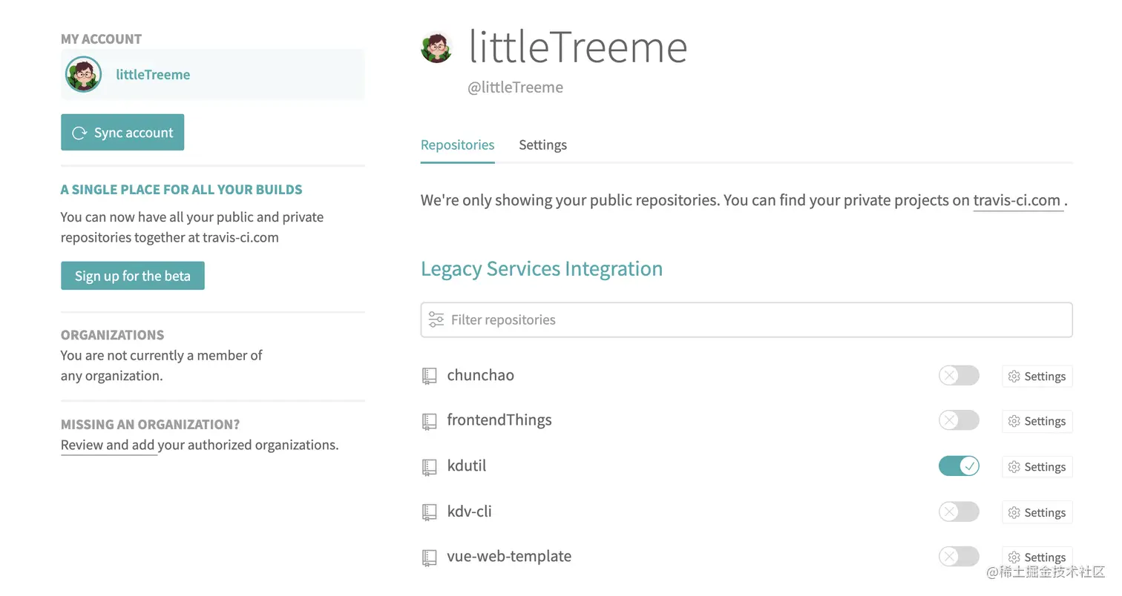Open the travis-ci.com link
The image size is (1122, 596).
(1016, 200)
